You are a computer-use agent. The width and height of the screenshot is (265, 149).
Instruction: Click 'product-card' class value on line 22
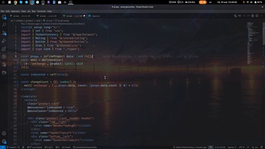[48, 104]
